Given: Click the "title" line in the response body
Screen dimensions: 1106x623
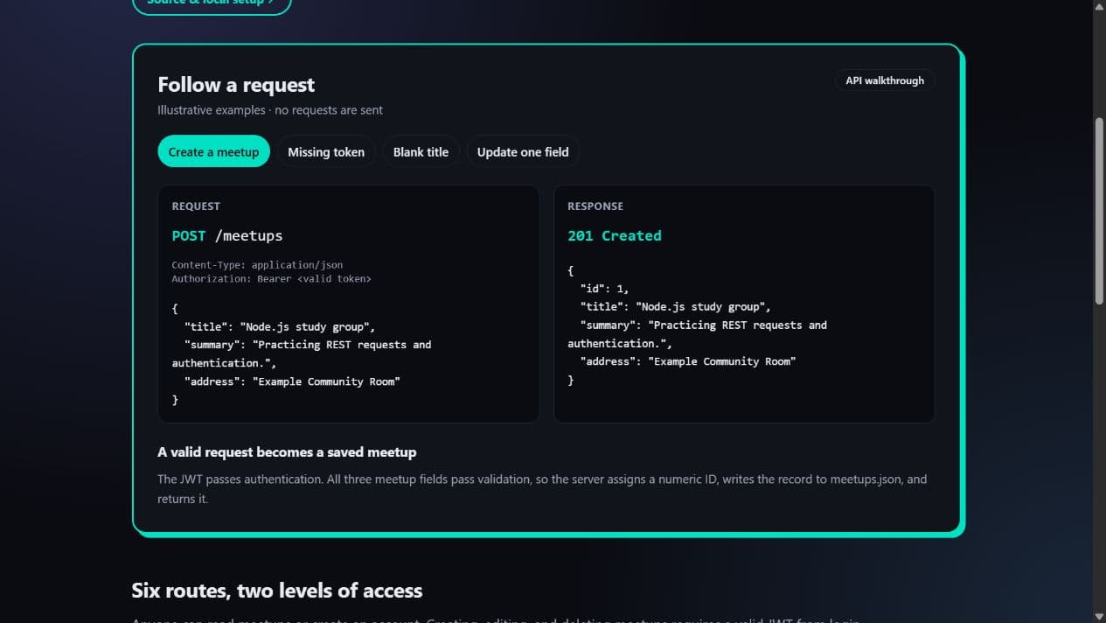Looking at the screenshot, I should [x=675, y=306].
